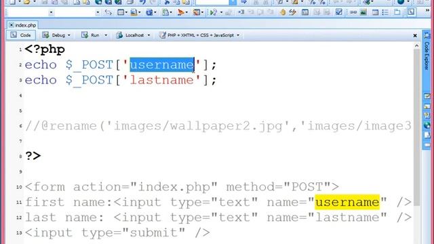Open the first combo box dropdown in second toolbar
Image resolution: width=434 pixels, height=244 pixels.
[x=51, y=12]
